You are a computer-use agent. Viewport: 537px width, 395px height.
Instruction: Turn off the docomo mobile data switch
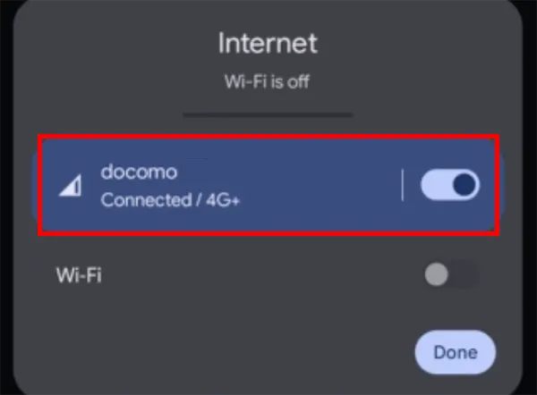pos(450,185)
